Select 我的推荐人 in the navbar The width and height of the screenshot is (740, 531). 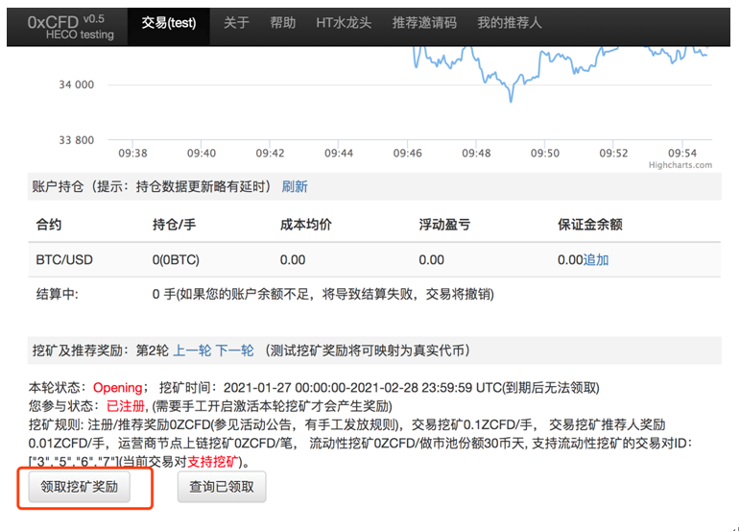click(509, 23)
